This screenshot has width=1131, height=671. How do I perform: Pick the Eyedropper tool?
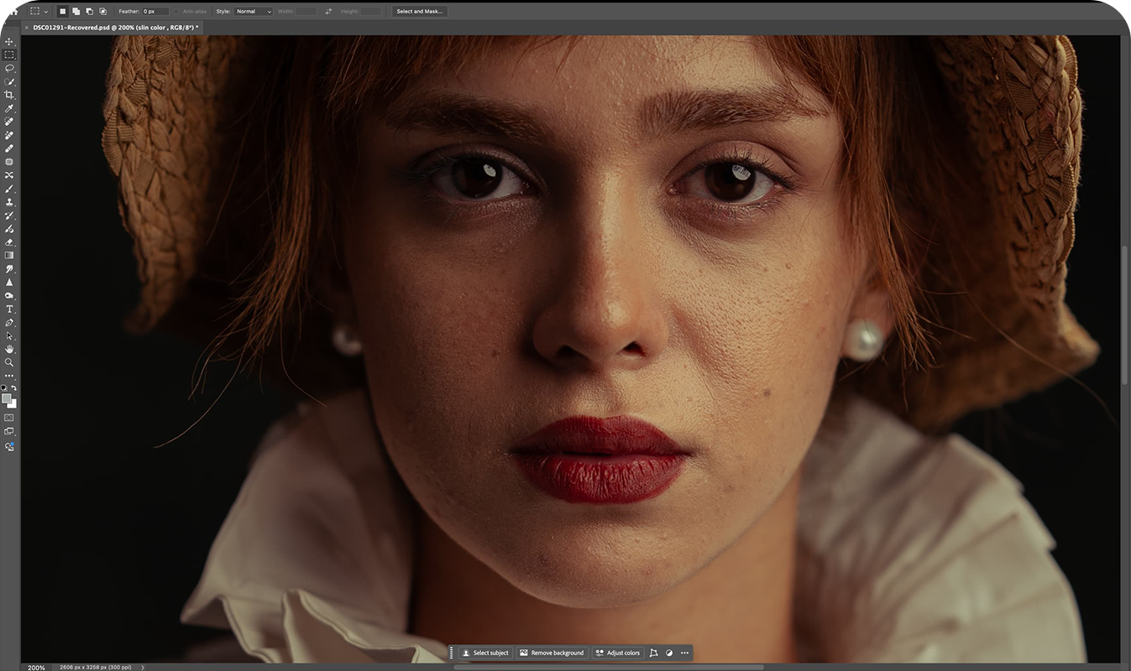click(x=9, y=108)
